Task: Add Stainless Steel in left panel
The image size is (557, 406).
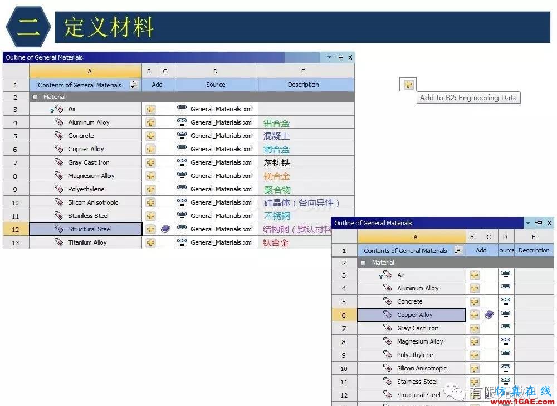Action: click(x=150, y=216)
